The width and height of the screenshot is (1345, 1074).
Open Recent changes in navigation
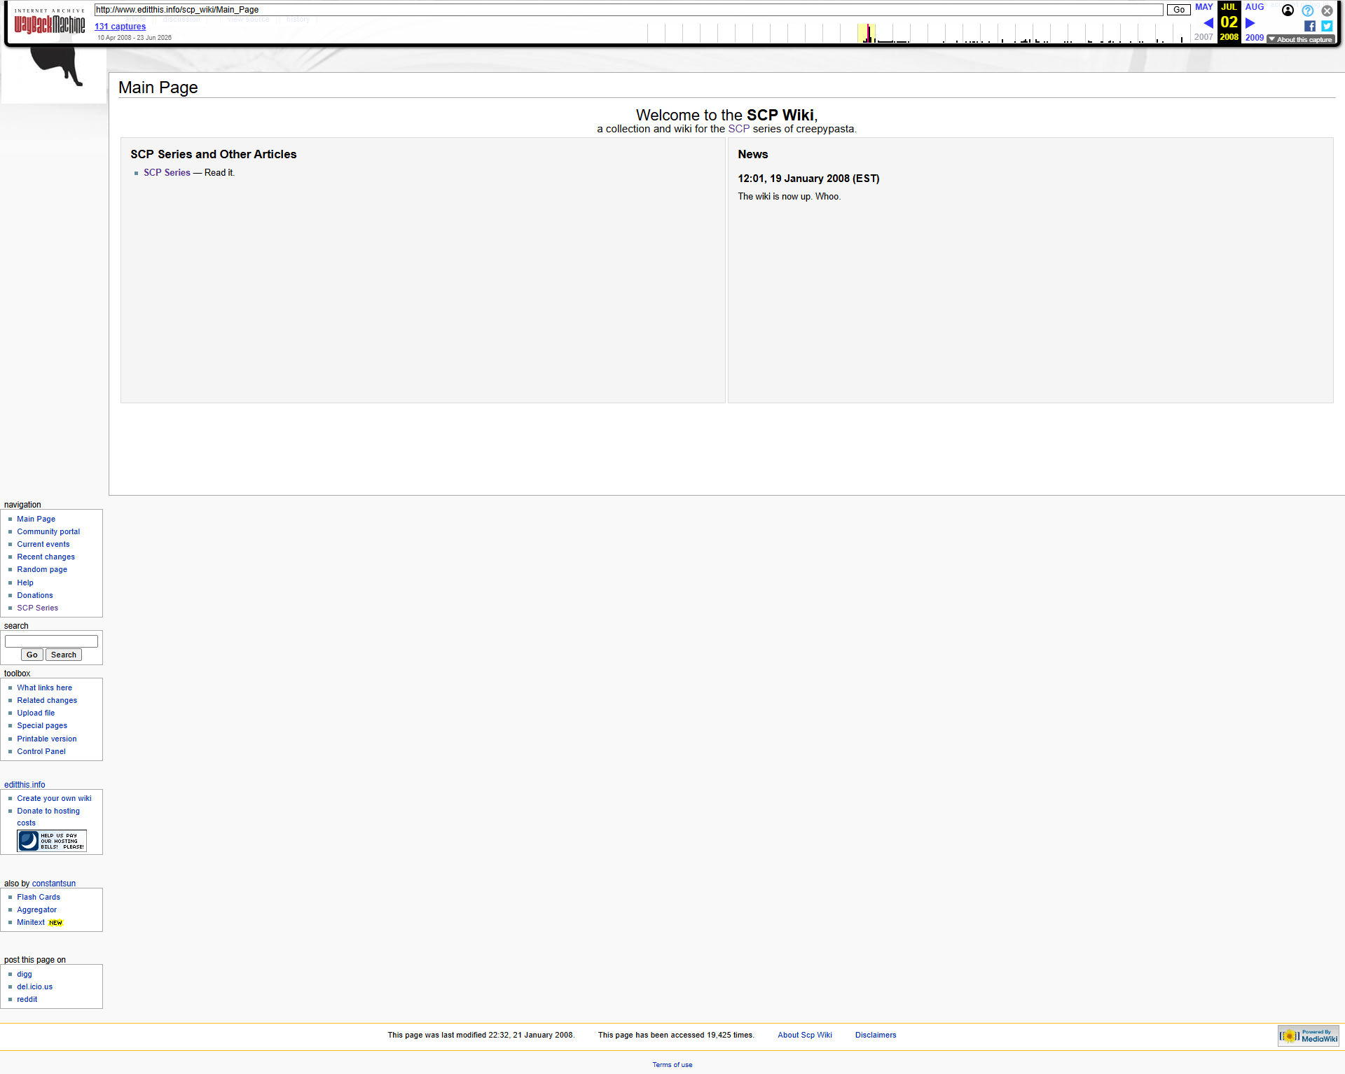(x=46, y=557)
